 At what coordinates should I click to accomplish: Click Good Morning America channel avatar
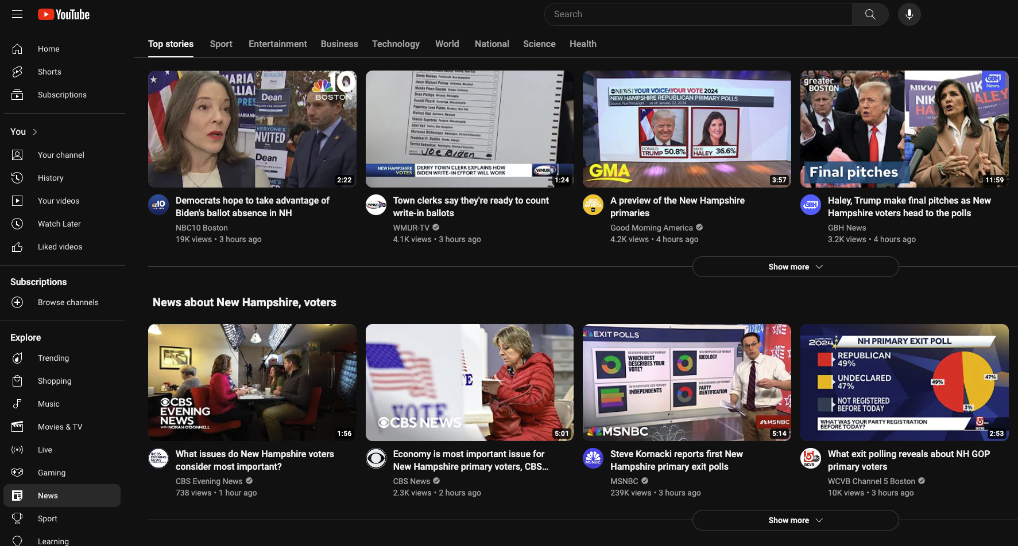point(593,205)
